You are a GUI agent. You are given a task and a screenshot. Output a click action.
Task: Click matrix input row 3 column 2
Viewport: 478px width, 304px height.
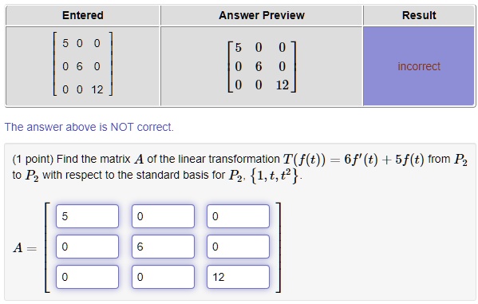(x=163, y=277)
